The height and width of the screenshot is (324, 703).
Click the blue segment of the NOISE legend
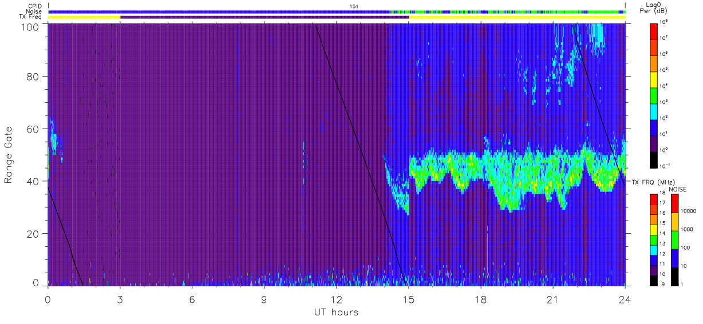coord(674,258)
